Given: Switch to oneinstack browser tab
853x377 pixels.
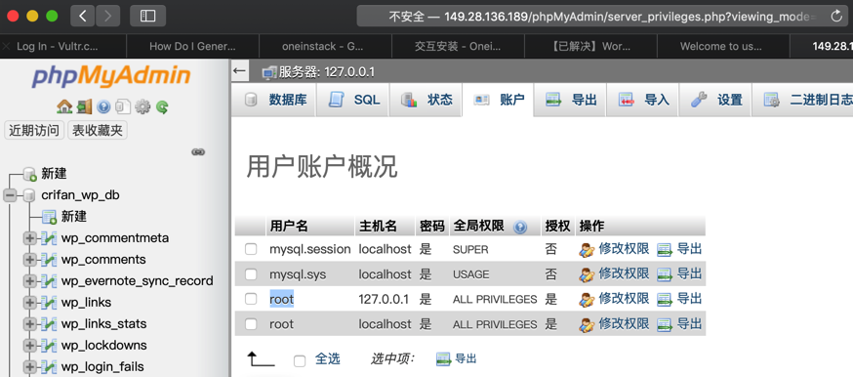Looking at the screenshot, I should [325, 46].
